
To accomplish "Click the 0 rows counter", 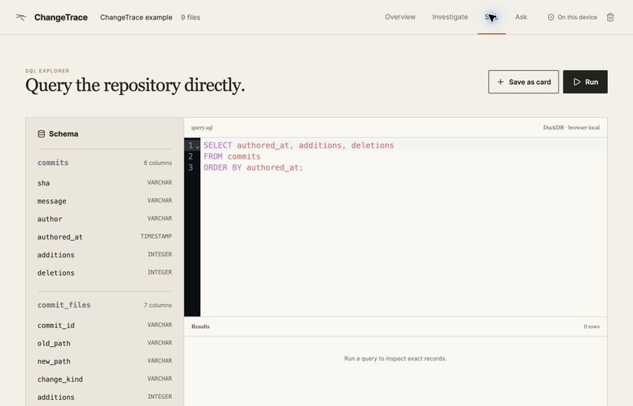I will pos(591,327).
